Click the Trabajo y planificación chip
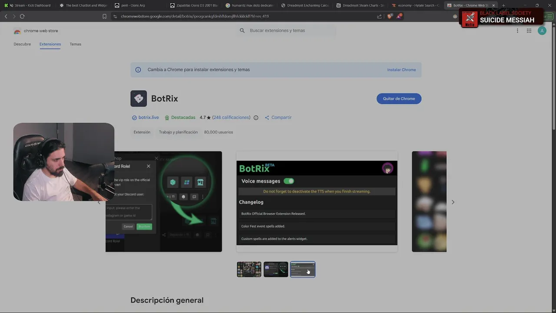Screen dimensions: 556x313 (x=178, y=132)
